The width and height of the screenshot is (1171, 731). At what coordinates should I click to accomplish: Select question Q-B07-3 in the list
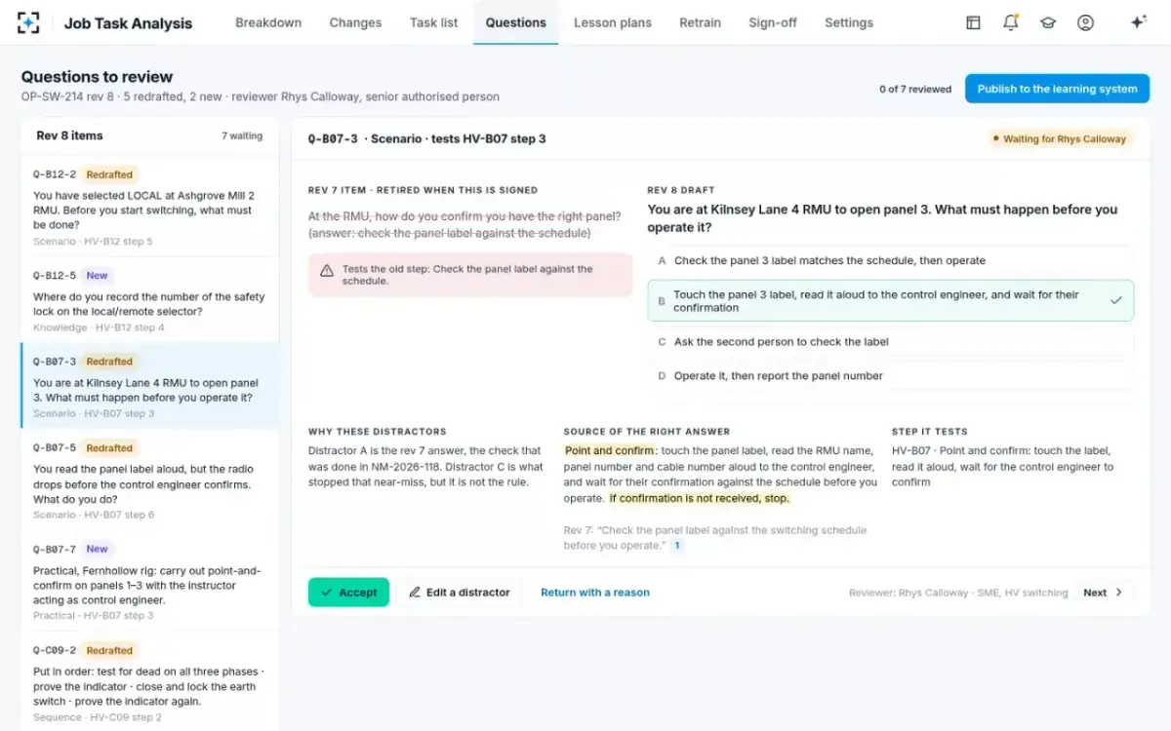[x=150, y=386]
